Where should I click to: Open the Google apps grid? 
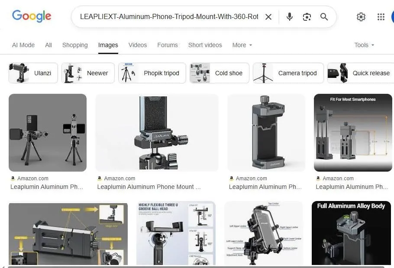click(381, 17)
